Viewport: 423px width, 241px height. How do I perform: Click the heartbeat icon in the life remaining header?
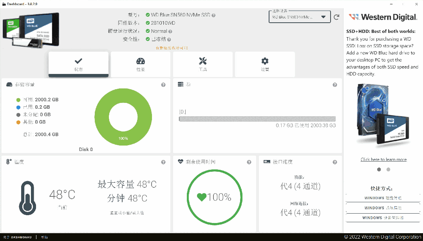point(181,161)
